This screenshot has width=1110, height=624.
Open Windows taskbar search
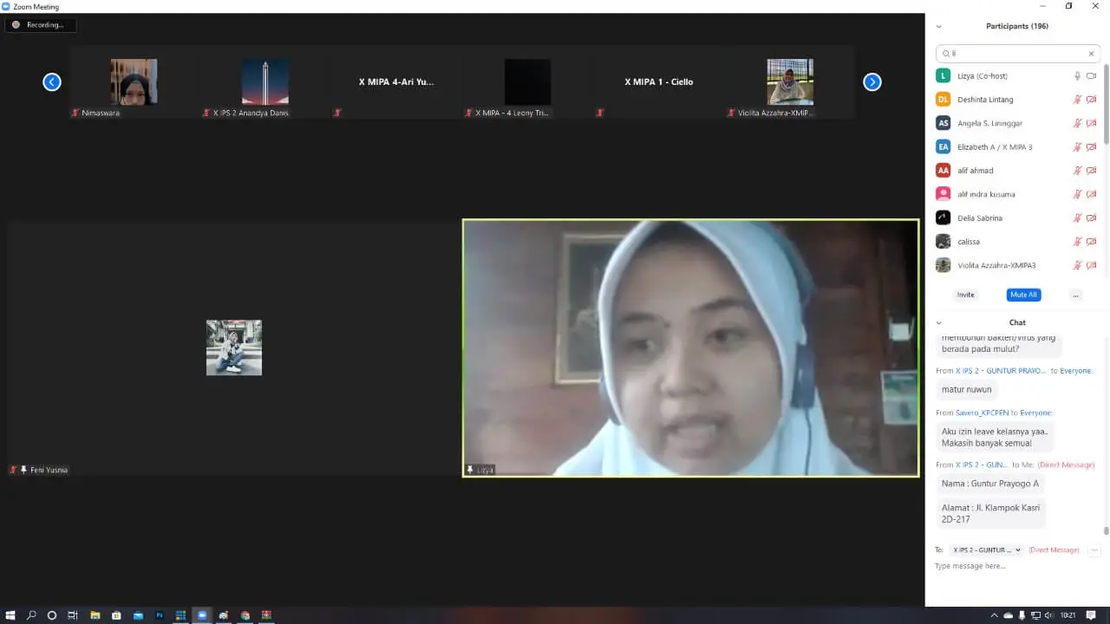click(x=31, y=615)
